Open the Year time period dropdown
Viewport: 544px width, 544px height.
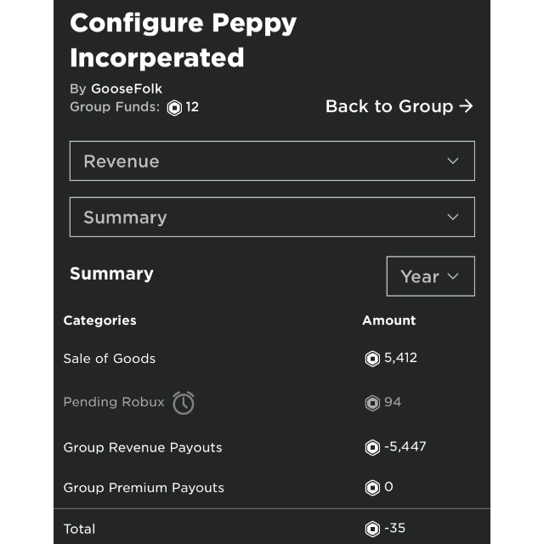(x=431, y=276)
